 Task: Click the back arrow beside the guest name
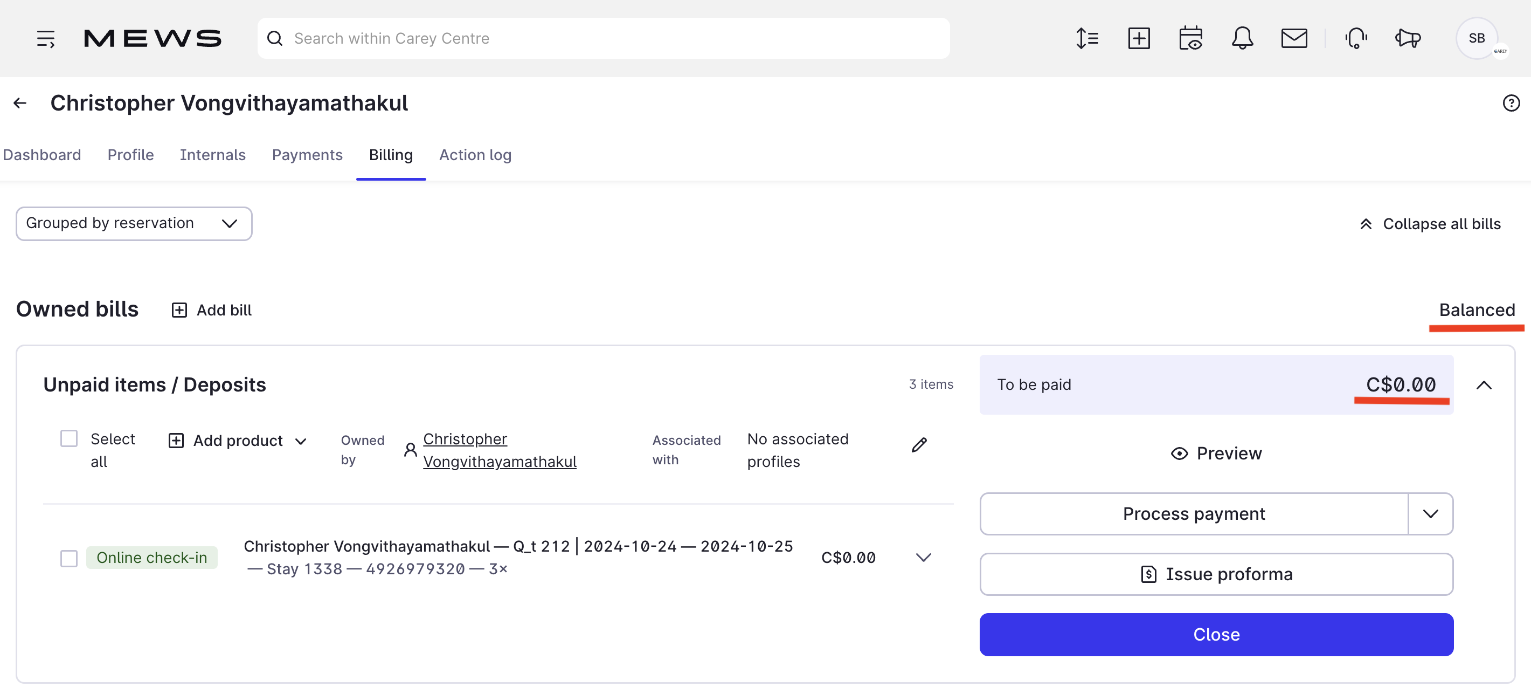coord(20,104)
